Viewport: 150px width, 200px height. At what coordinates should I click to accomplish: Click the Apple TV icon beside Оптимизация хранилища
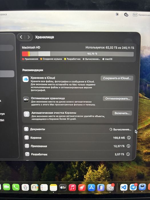26,99
